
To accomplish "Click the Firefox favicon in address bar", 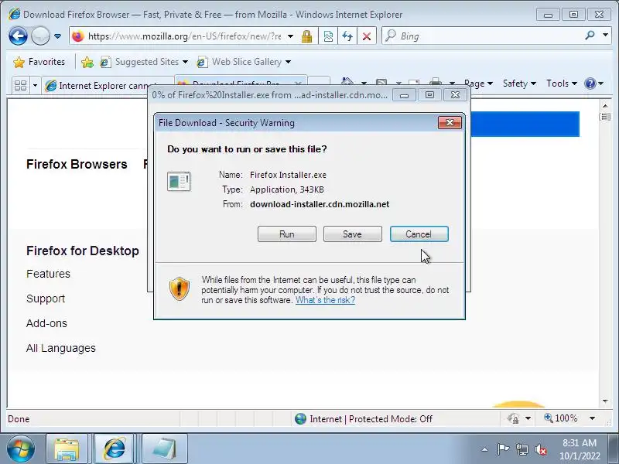I will [x=78, y=36].
